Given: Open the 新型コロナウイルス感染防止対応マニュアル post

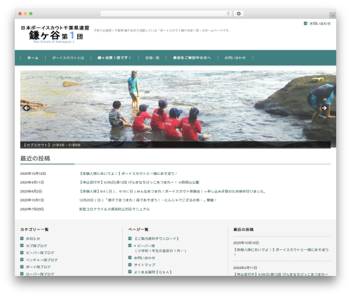Looking at the screenshot, I should pyautogui.click(x=114, y=209).
